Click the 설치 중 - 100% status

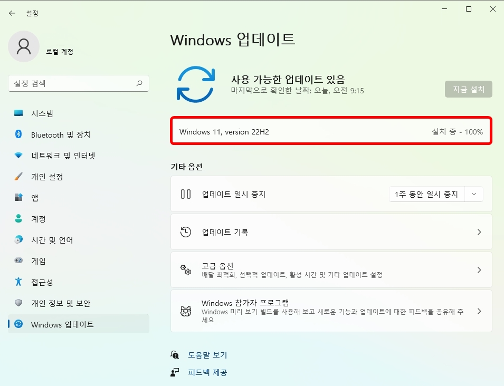(457, 132)
